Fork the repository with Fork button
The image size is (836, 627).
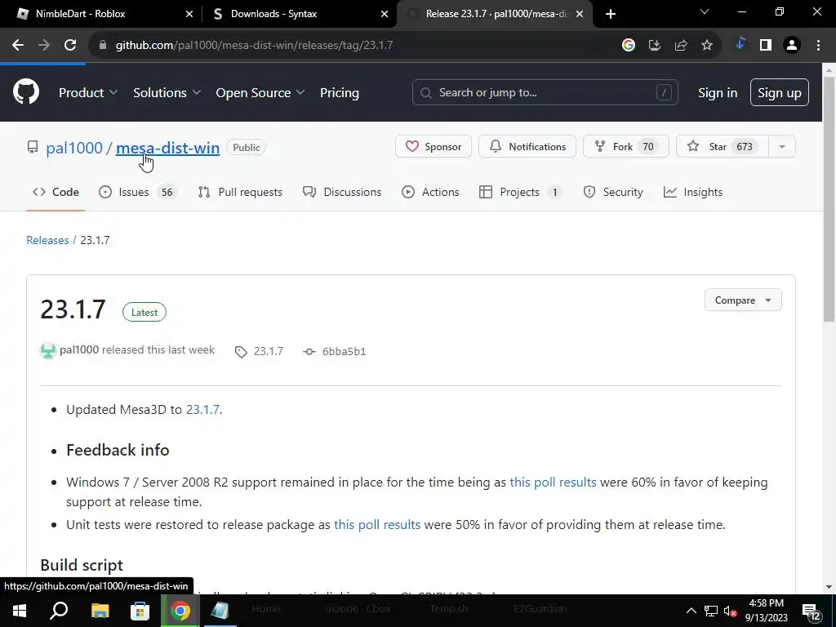(626, 147)
